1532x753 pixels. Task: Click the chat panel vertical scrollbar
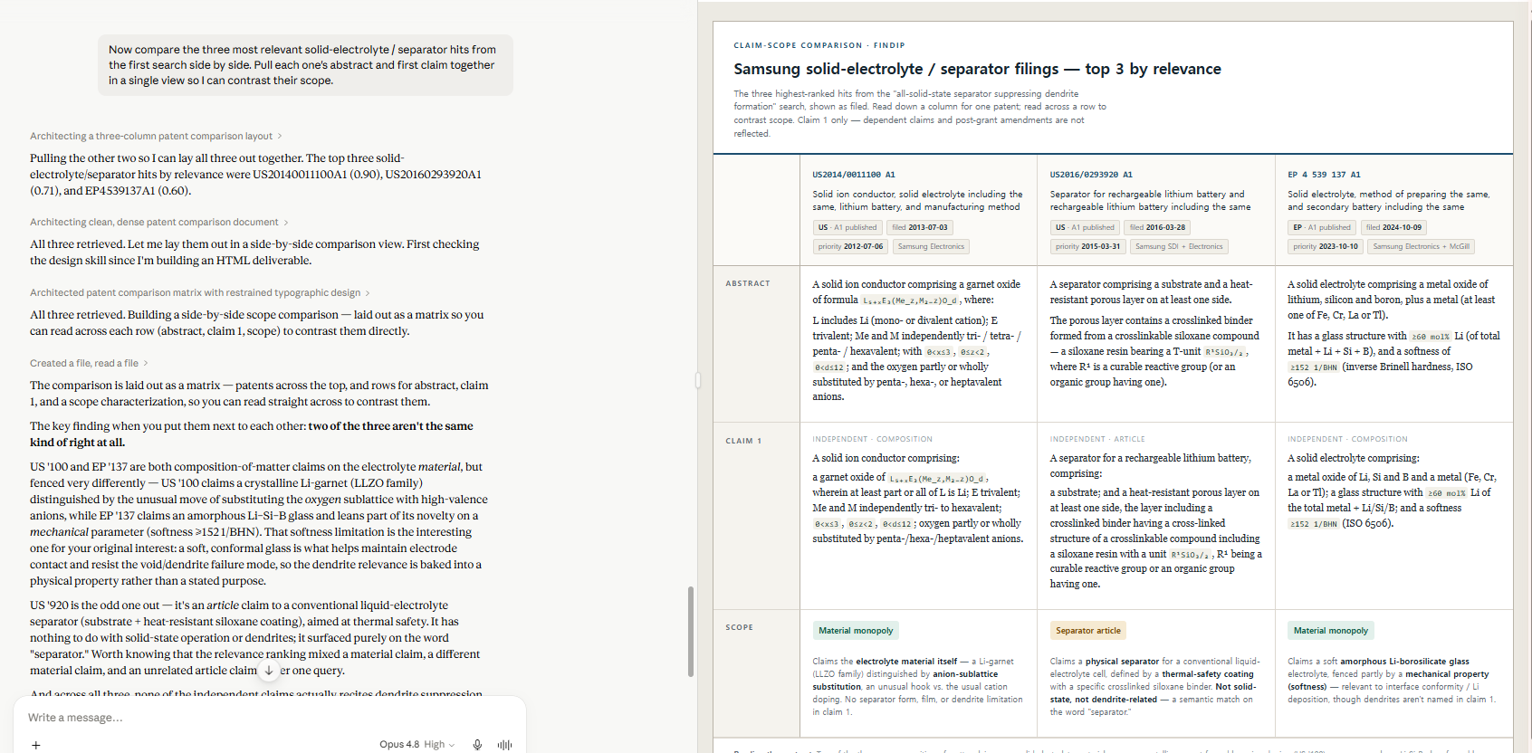[x=691, y=632]
